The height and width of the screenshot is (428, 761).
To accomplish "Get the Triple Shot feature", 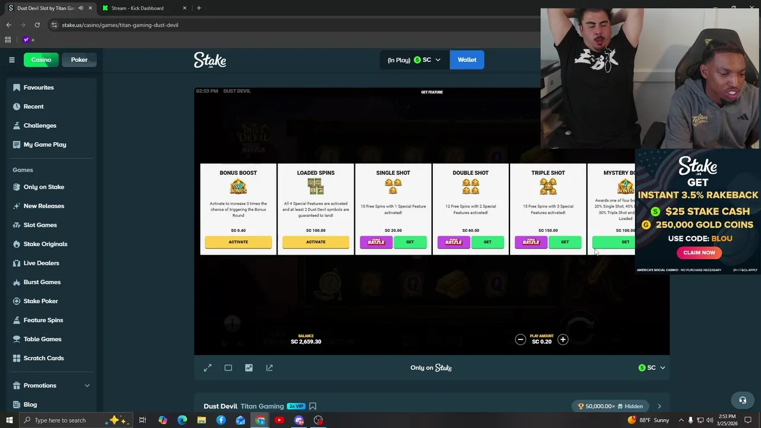I will [565, 242].
